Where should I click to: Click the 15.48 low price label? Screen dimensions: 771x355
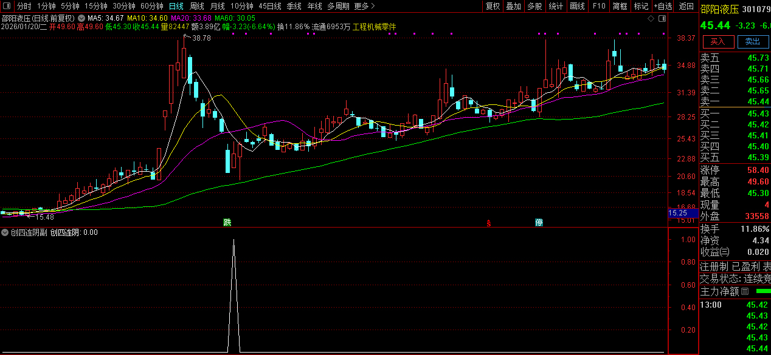pyautogui.click(x=44, y=217)
